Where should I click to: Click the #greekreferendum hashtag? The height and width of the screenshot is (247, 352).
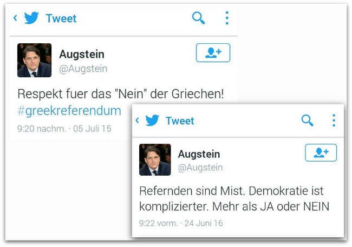(x=69, y=111)
